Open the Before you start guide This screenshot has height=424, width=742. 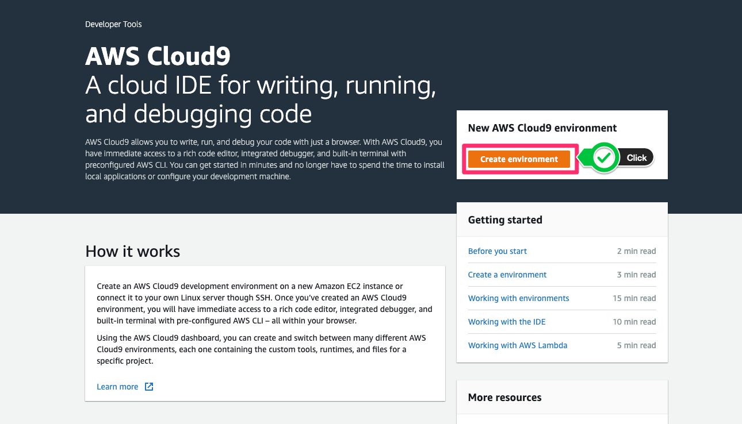coord(497,251)
